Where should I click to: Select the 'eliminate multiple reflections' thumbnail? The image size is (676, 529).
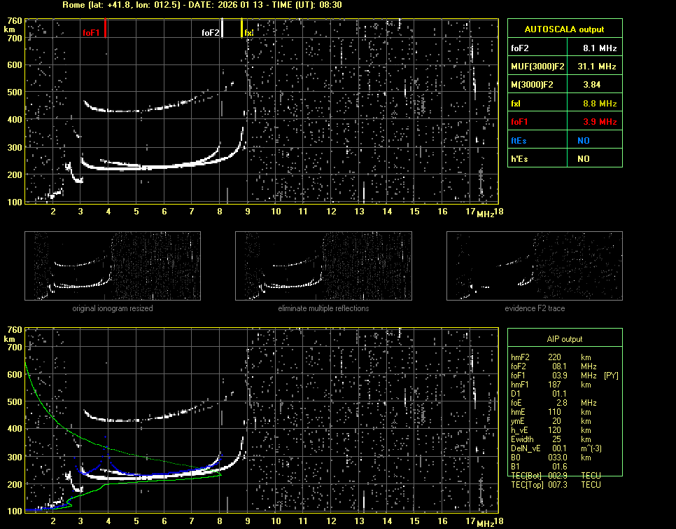(323, 266)
